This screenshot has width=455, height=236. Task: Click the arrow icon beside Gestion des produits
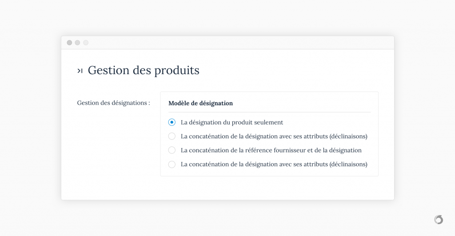[80, 71]
